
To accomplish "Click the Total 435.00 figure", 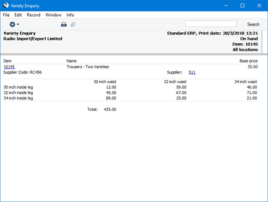I will pos(110,109).
